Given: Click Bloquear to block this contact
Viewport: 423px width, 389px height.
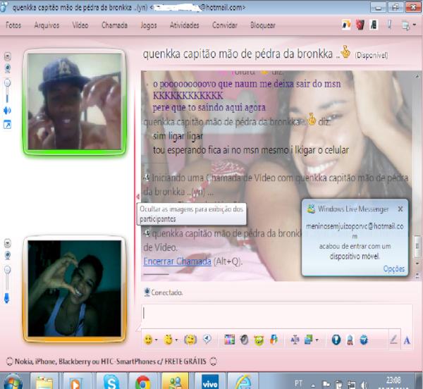Looking at the screenshot, I should (x=263, y=25).
